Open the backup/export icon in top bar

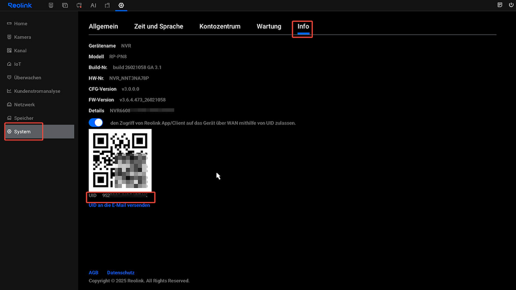pos(107,5)
